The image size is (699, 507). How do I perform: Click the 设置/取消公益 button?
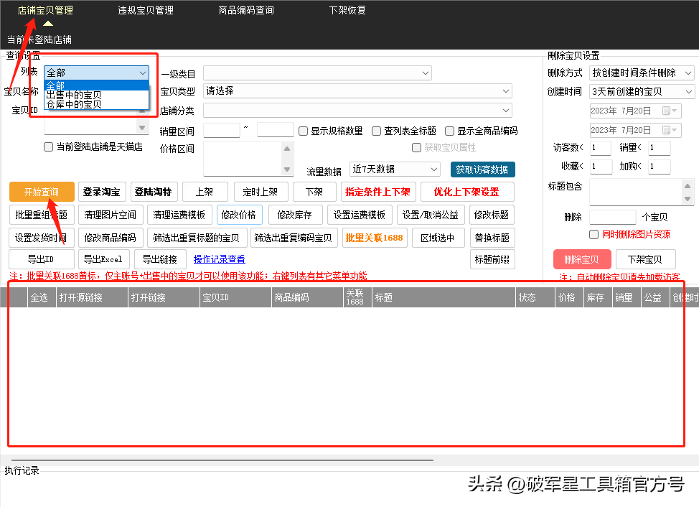pyautogui.click(x=431, y=215)
